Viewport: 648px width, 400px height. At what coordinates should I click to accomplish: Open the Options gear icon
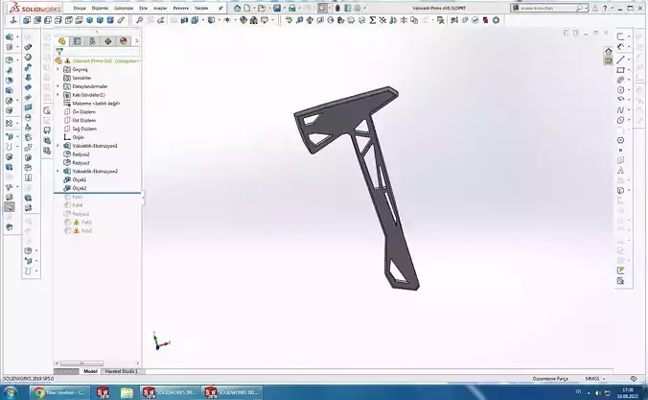coord(358,8)
